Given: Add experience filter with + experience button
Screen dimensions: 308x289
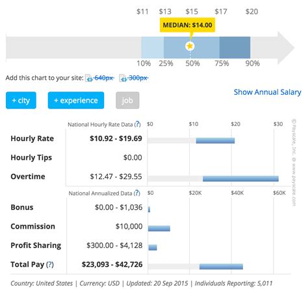Looking at the screenshot, I should pyautogui.click(x=76, y=100).
